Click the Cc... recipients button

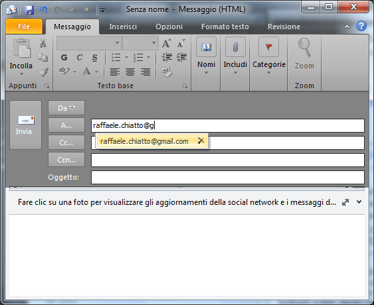pyautogui.click(x=66, y=143)
